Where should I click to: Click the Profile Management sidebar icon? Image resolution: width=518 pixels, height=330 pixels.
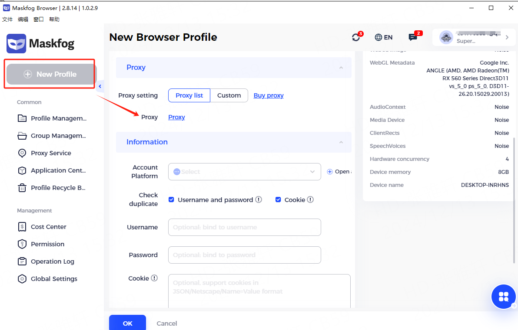pyautogui.click(x=22, y=118)
